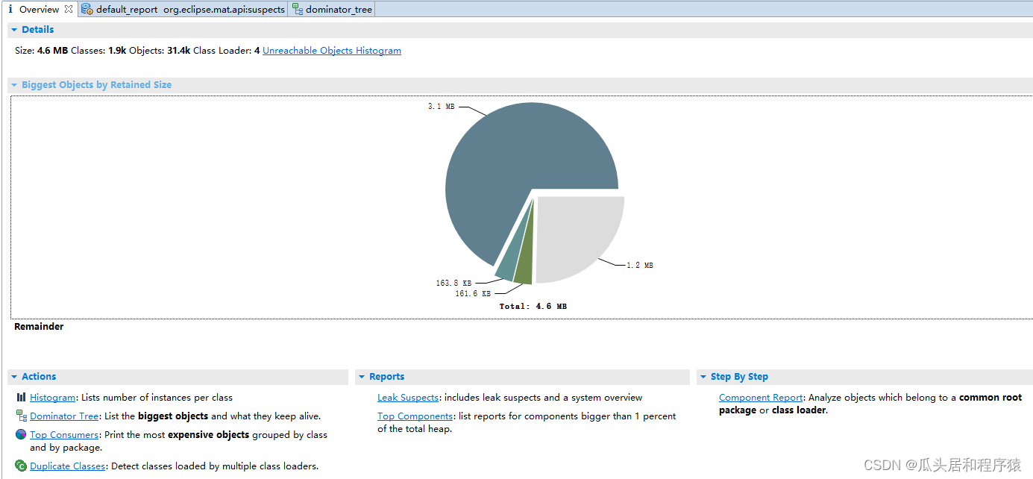Click the Dominator Tree icon in Actions
Image resolution: width=1033 pixels, height=479 pixels.
point(21,416)
